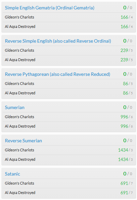Select Al Aqsa Destroyed row under Sumerian
137x200 pixels.
click(69, 126)
